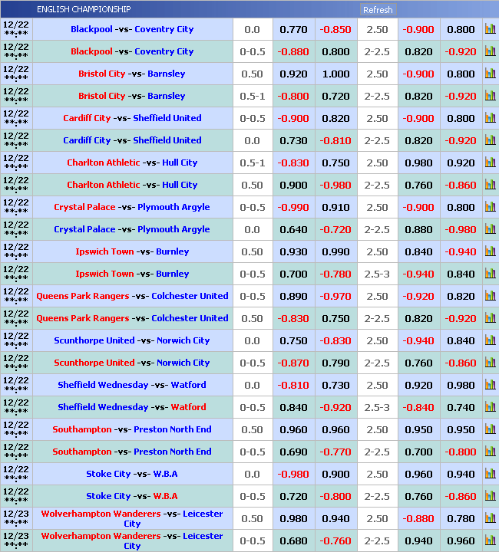Select the 0.680 odds for Wolverhampton Wanderers
The width and height of the screenshot is (499, 552).
click(x=293, y=541)
